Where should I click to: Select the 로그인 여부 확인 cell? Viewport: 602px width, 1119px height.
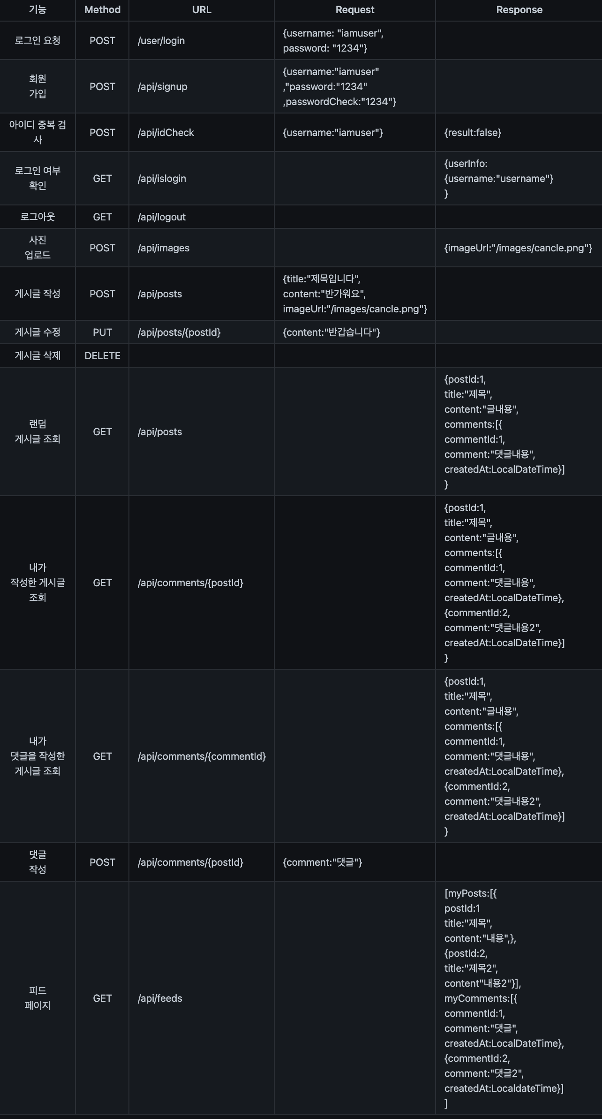click(38, 178)
